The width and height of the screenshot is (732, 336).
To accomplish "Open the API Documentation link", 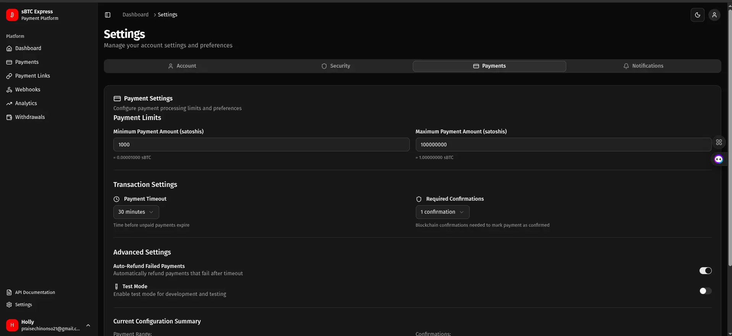I will click(48, 292).
